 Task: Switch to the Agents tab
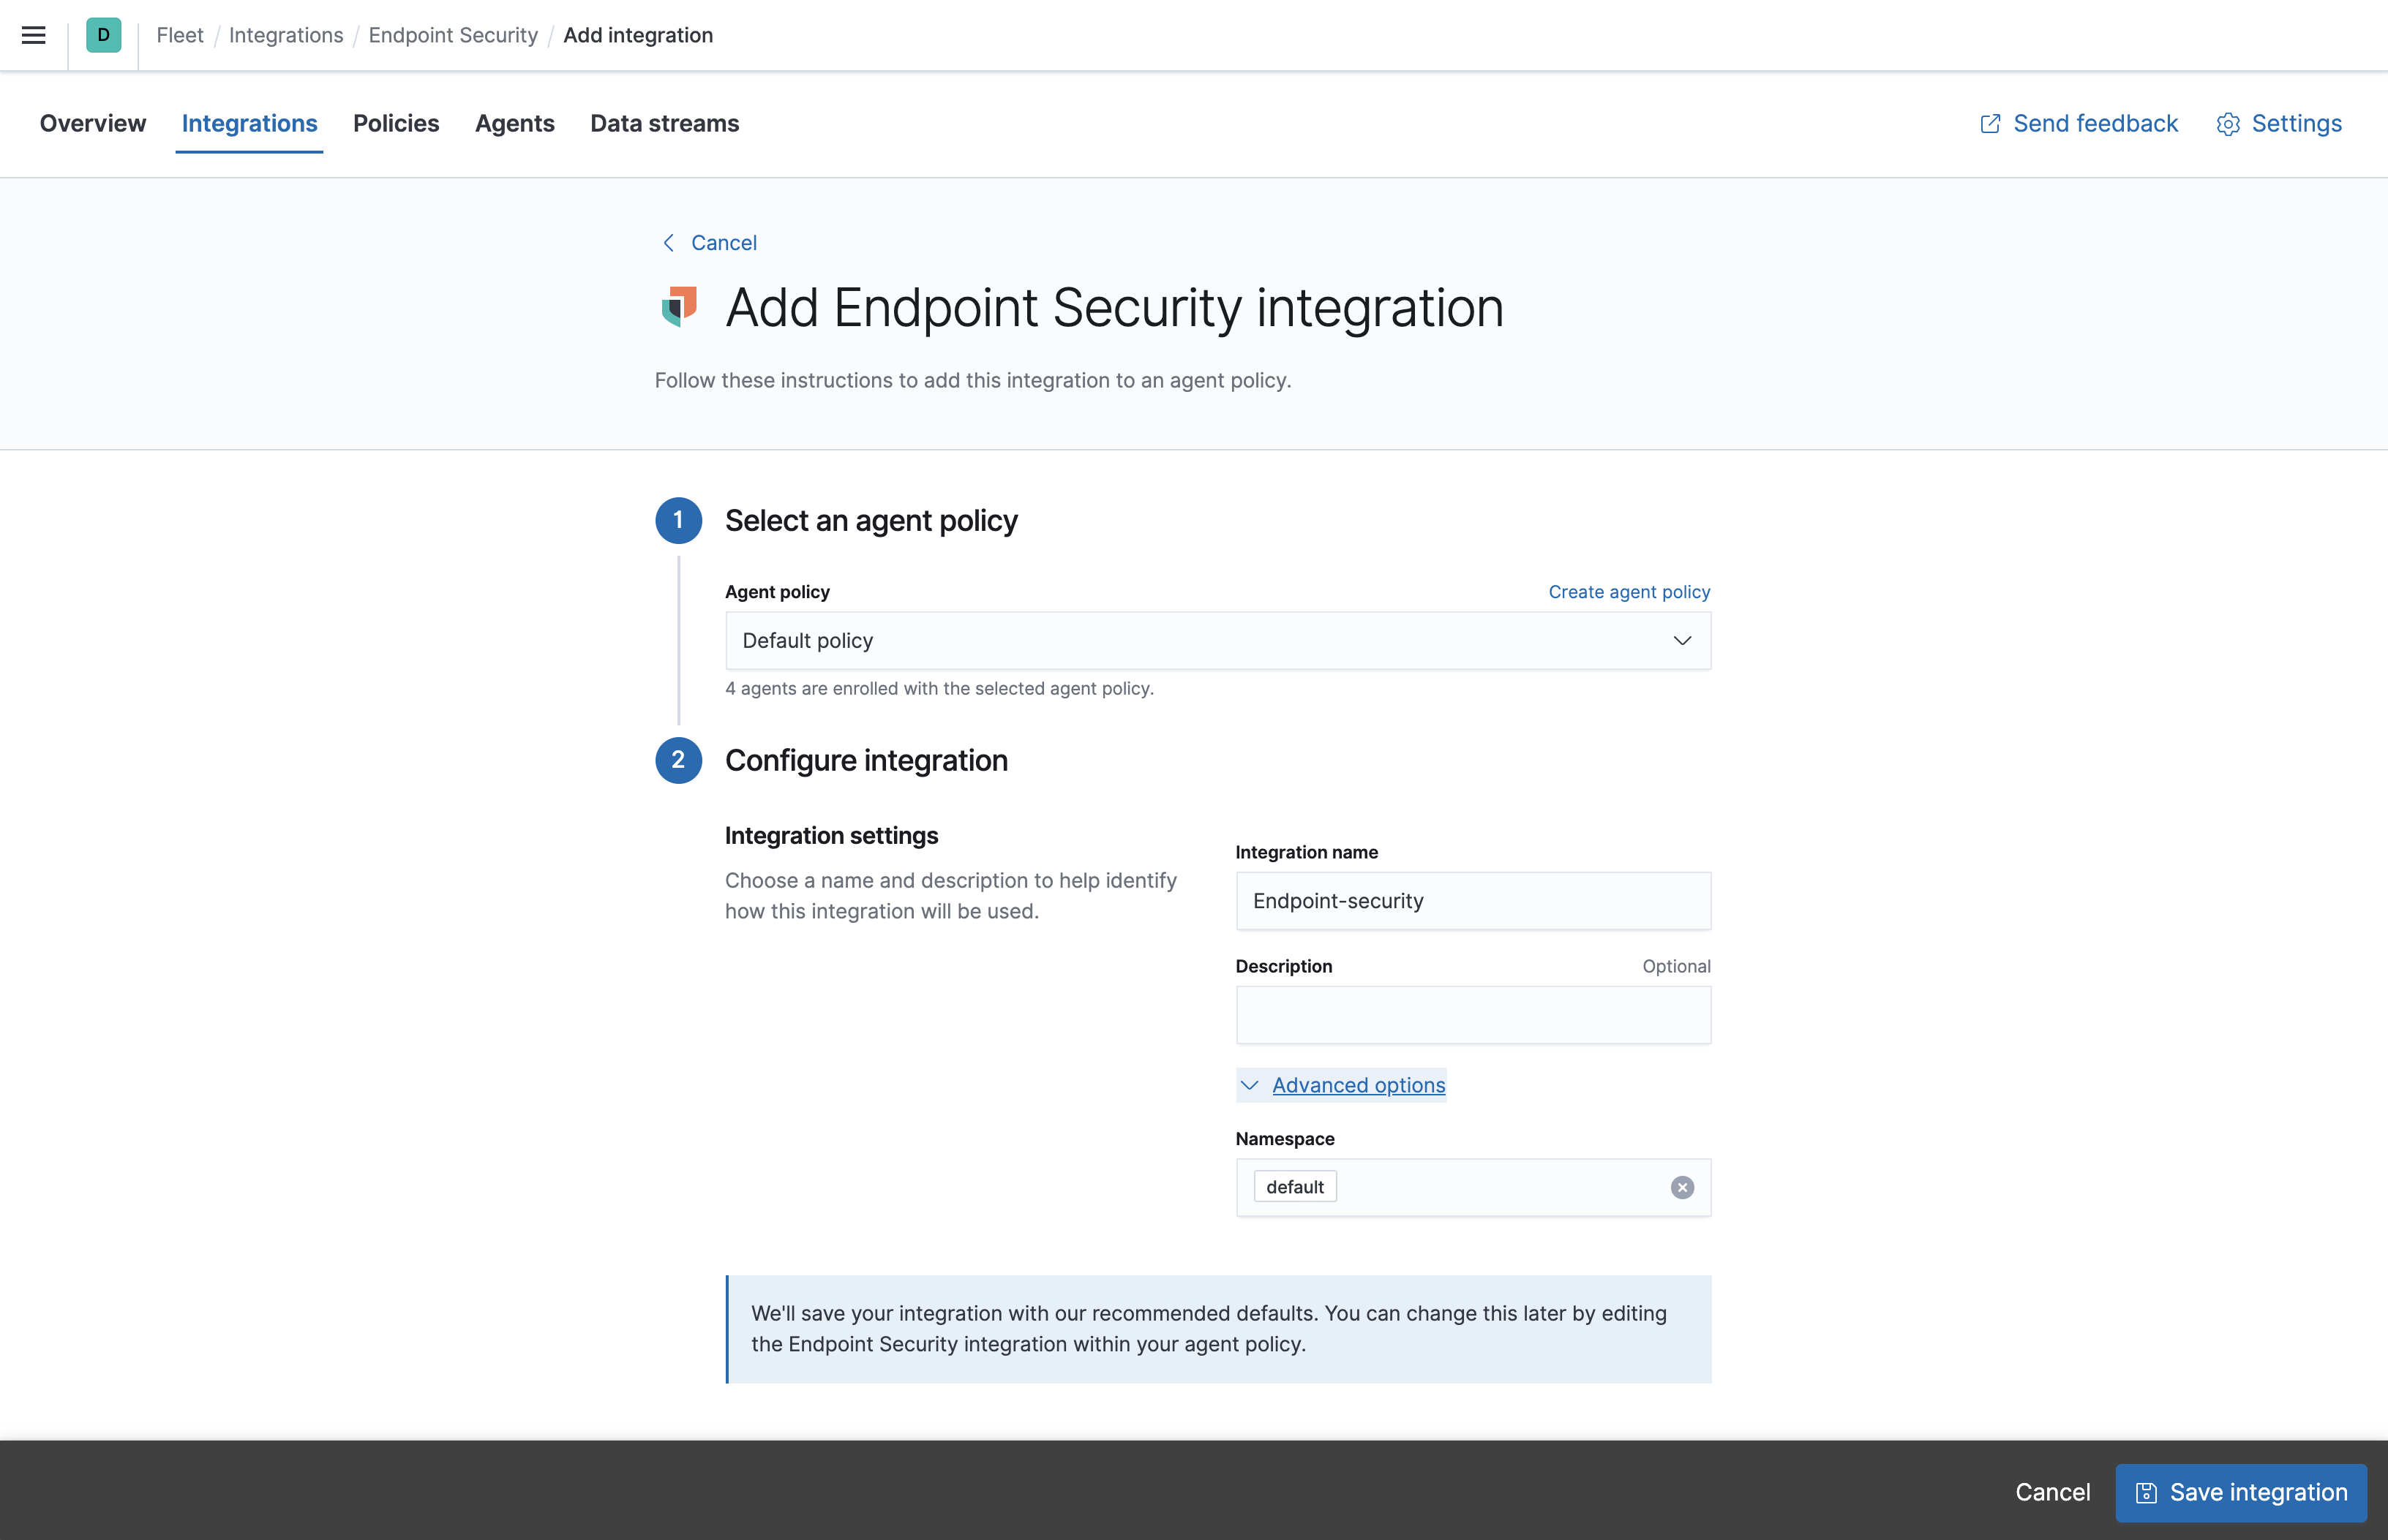click(515, 123)
